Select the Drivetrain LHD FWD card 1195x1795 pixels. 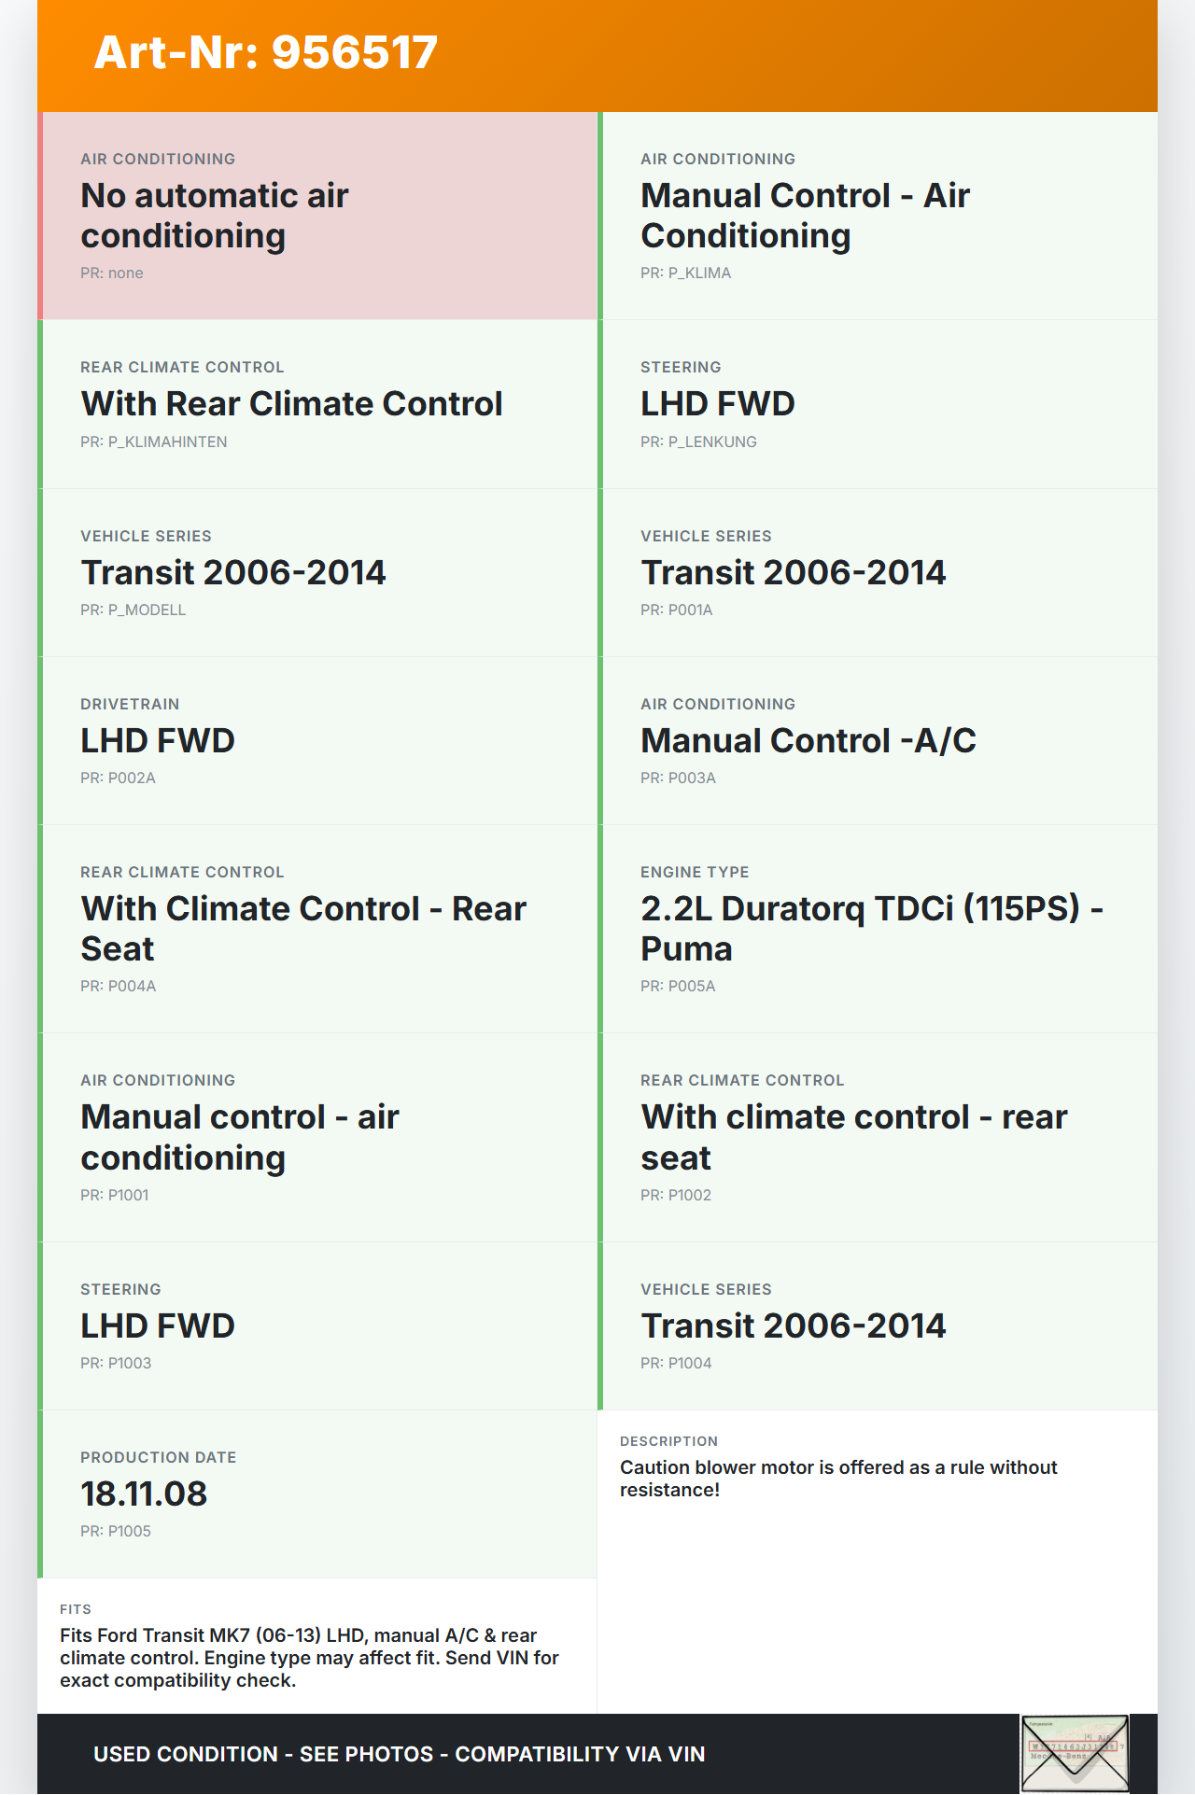coord(318,740)
